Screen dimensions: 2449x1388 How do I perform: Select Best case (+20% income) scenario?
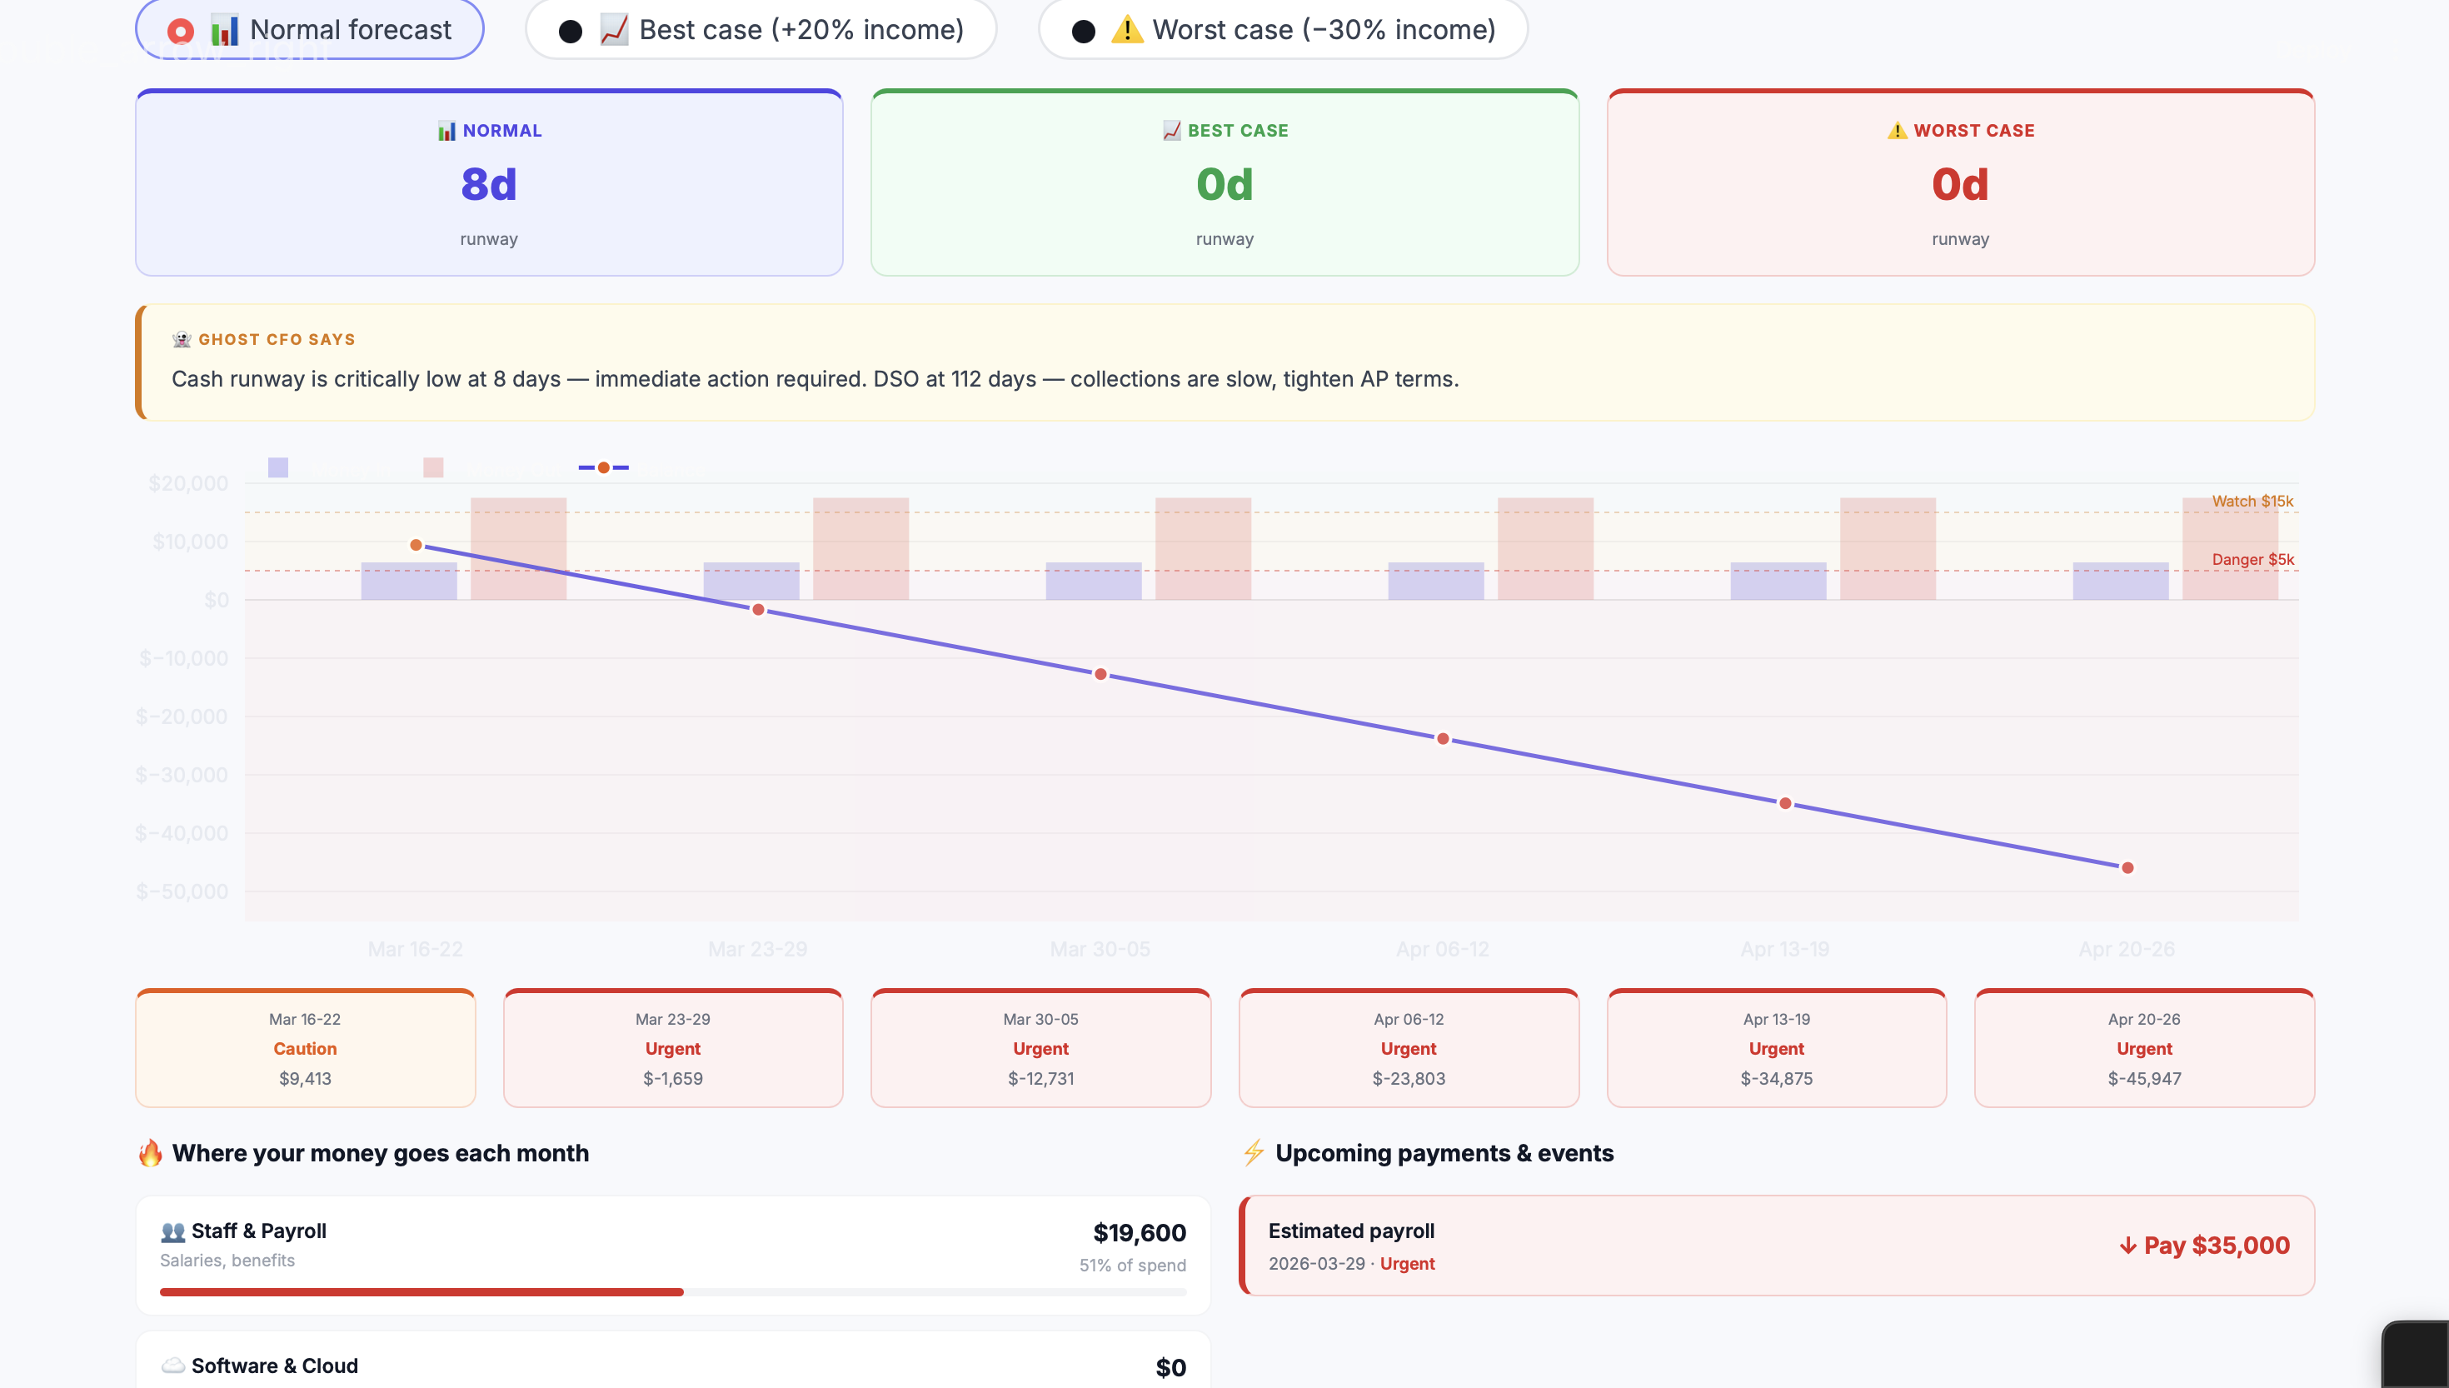(x=570, y=32)
